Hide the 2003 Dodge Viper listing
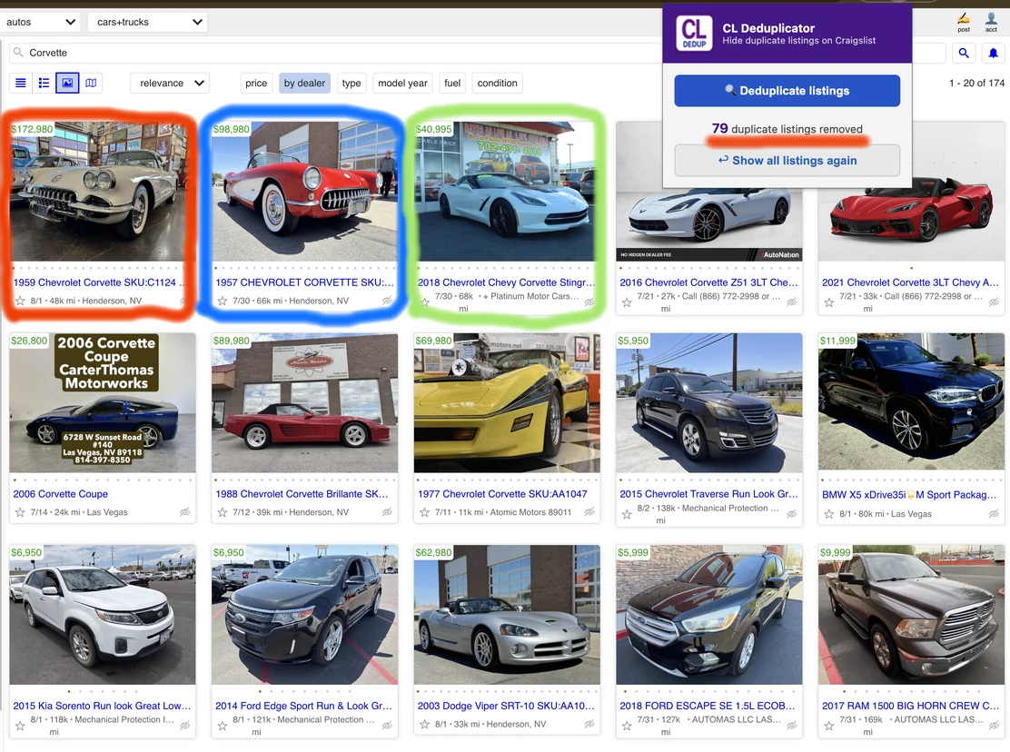 tap(589, 725)
